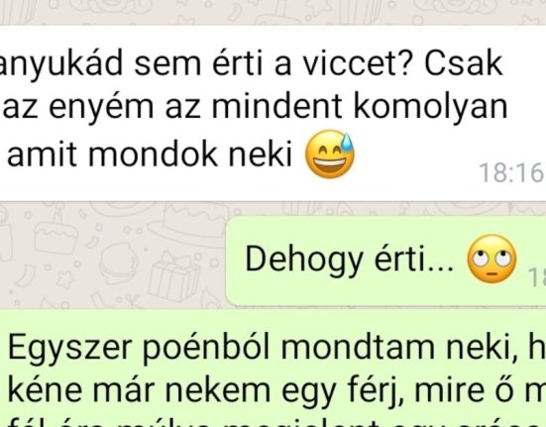This screenshot has width=546, height=427.
Task: Tap the word "Csak" in first message
Action: click(463, 64)
